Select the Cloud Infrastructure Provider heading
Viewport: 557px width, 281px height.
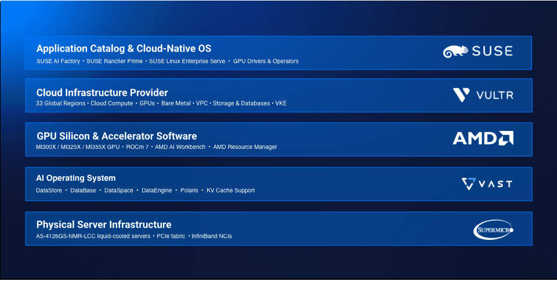pos(102,93)
